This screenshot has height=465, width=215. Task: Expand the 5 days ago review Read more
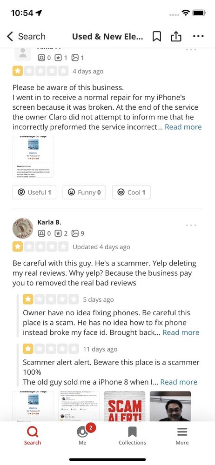coord(181,332)
